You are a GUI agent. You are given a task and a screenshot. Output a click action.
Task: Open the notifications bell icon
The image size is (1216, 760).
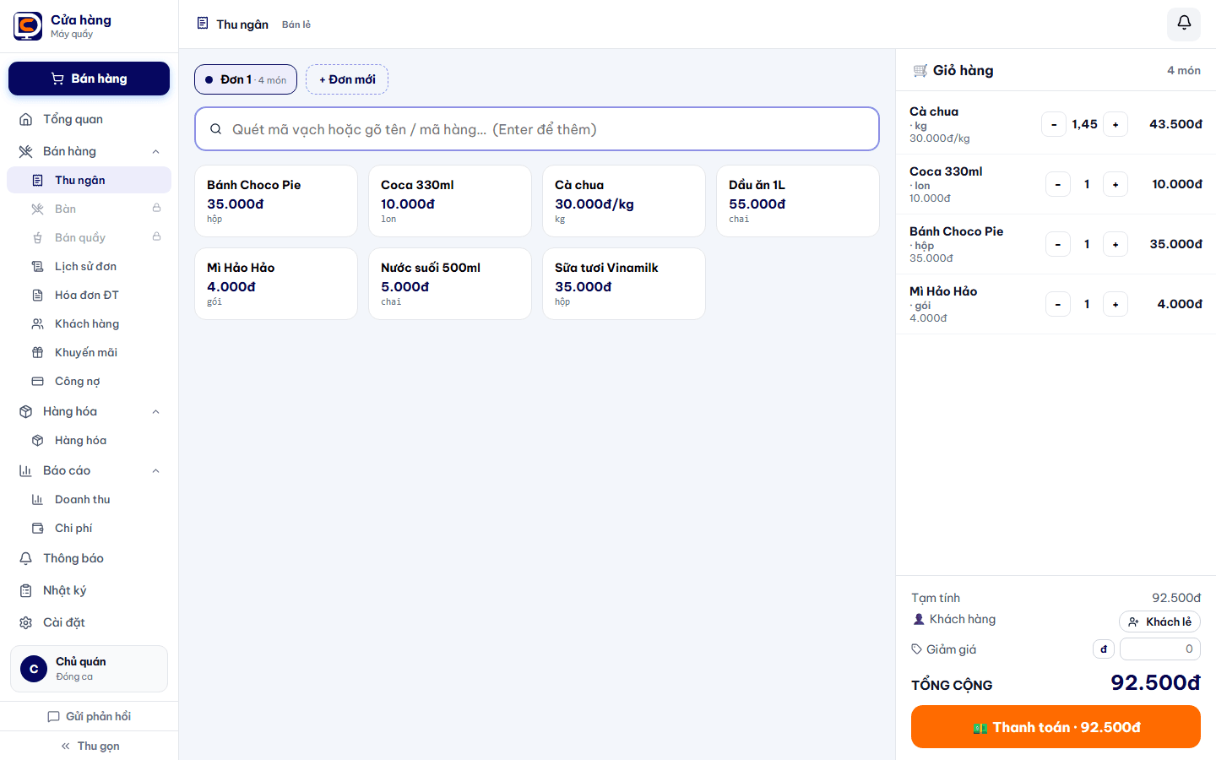[x=1184, y=24]
